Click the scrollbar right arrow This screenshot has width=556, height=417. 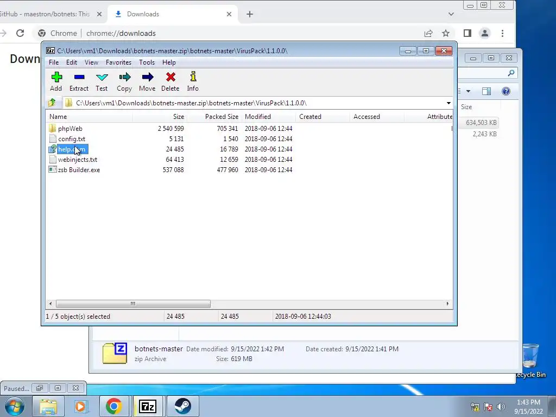pyautogui.click(x=447, y=304)
